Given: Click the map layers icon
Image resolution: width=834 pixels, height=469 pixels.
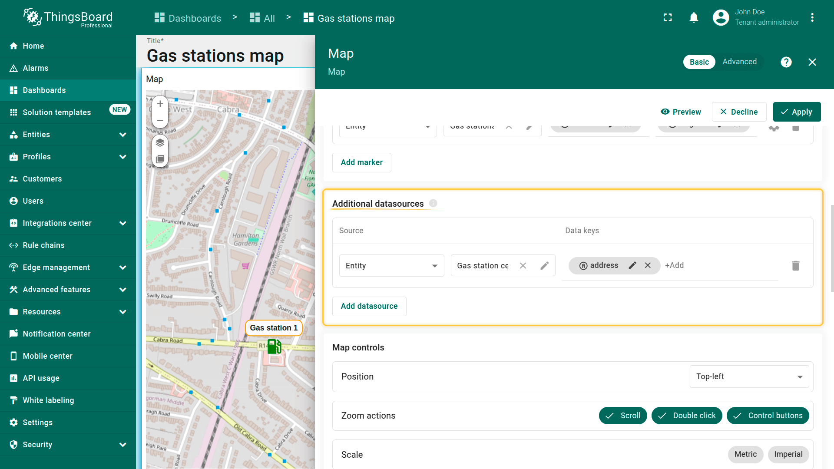Looking at the screenshot, I should click(160, 142).
